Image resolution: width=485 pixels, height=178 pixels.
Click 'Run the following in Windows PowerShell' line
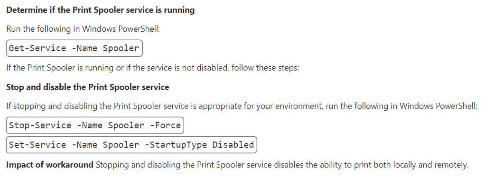pos(83,29)
